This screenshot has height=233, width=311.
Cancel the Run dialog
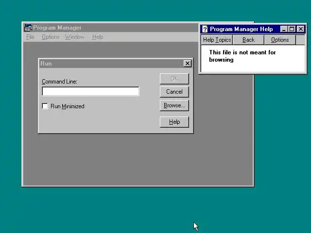pyautogui.click(x=174, y=92)
